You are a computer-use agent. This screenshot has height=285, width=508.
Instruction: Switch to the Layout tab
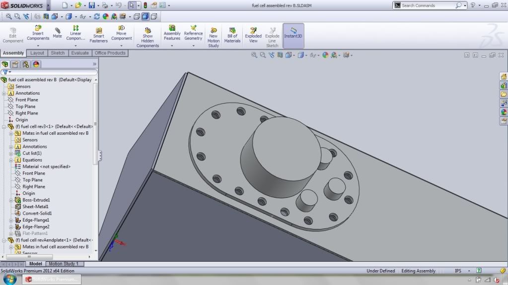coord(37,53)
